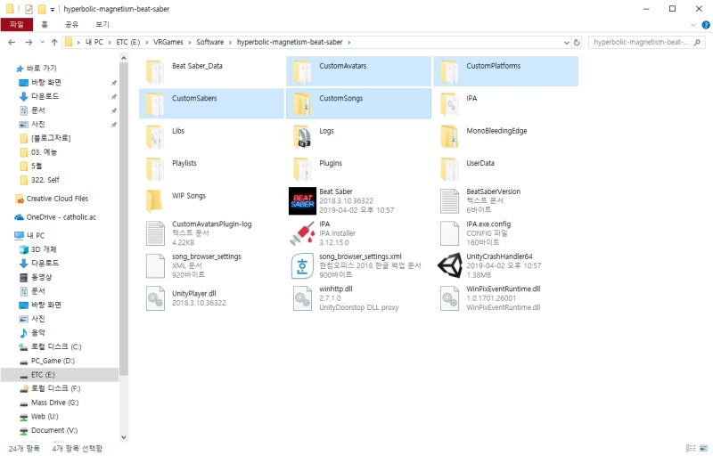Select the UserData folder icon

[x=449, y=169]
